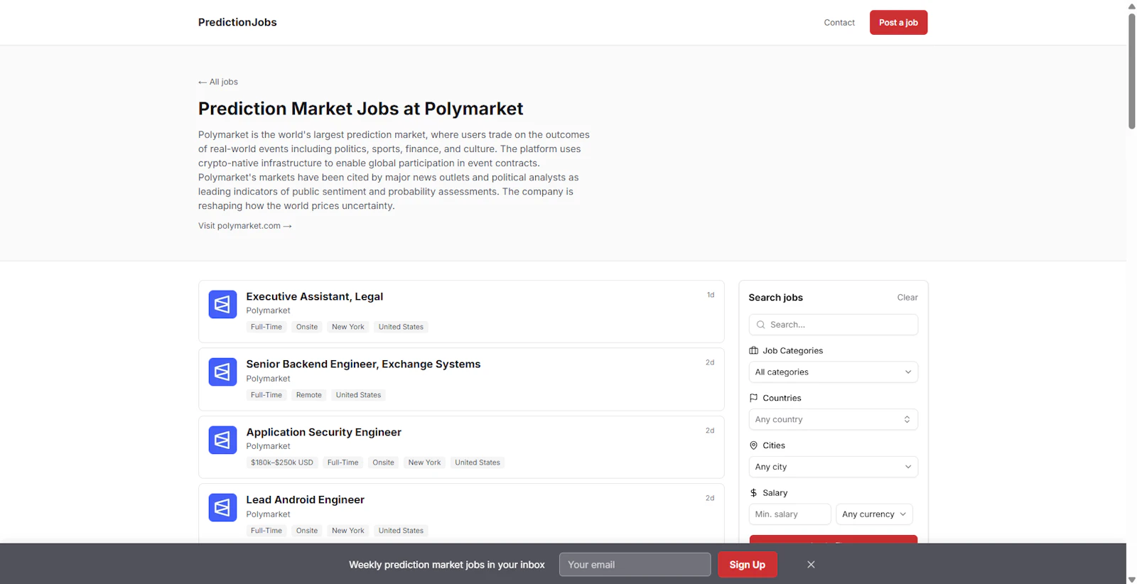The width and height of the screenshot is (1137, 584).
Task: Open the Application Security Engineer job title
Action: [323, 432]
